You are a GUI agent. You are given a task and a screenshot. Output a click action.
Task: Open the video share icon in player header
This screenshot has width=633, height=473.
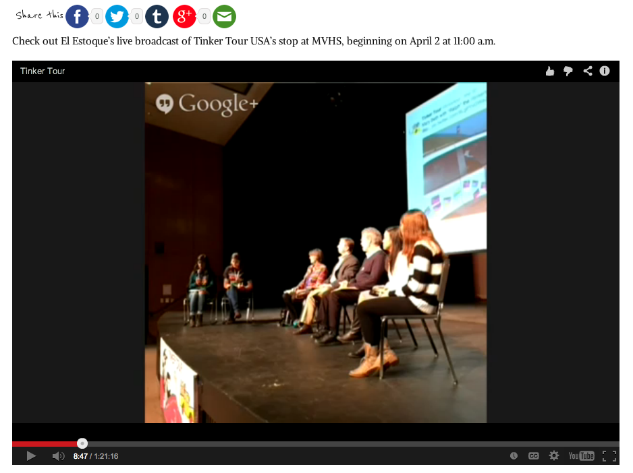[587, 71]
